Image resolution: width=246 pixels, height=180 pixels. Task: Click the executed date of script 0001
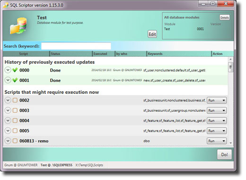[x=101, y=80]
